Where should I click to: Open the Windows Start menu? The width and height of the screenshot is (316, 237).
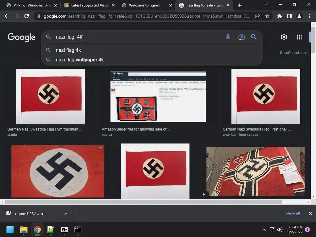click(10, 230)
